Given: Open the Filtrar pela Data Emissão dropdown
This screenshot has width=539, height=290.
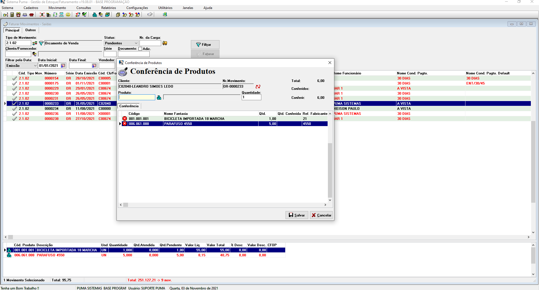Looking at the screenshot, I should [x=35, y=66].
